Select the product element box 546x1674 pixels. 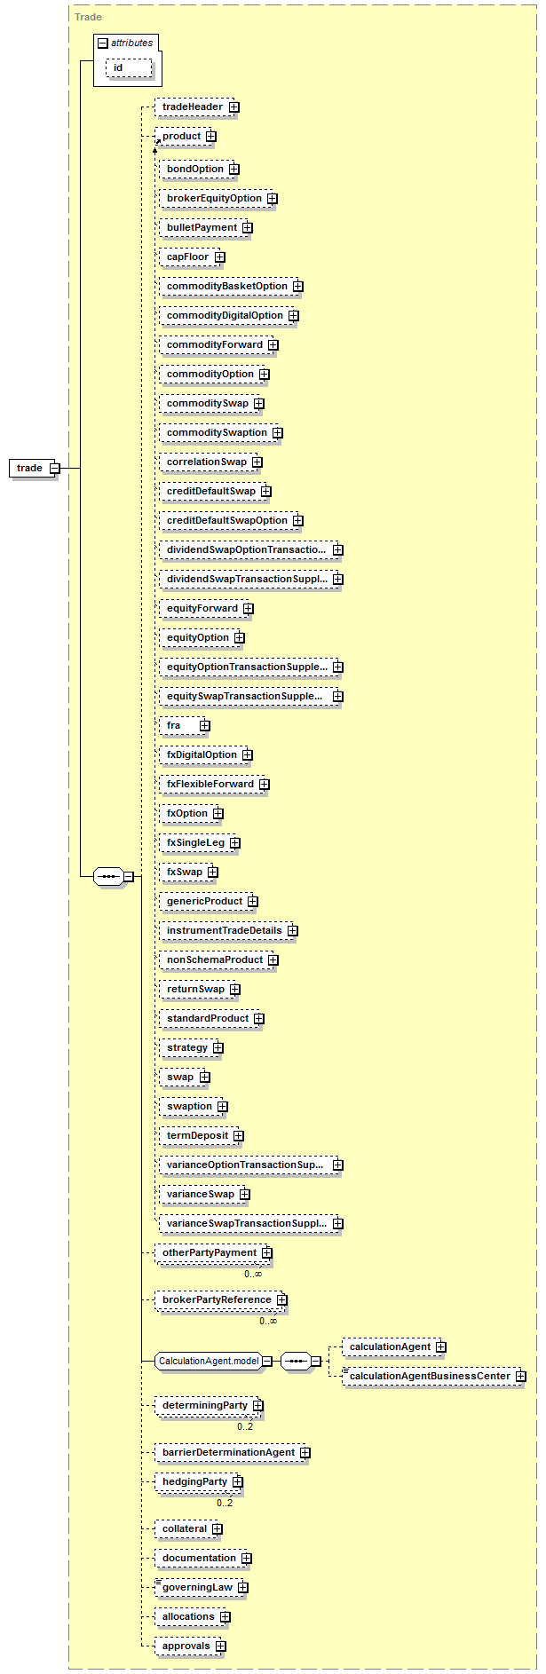click(x=181, y=136)
